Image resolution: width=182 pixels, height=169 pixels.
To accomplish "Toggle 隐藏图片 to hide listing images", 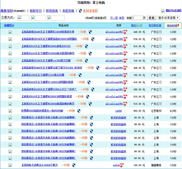I will 9,25.
